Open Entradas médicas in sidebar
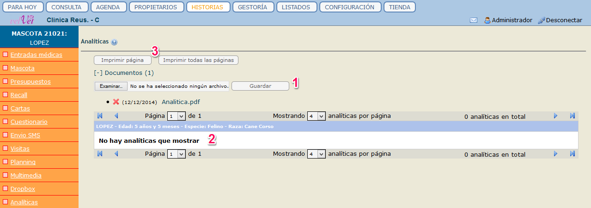Screen dimensions: 591x208 pyautogui.click(x=36, y=55)
